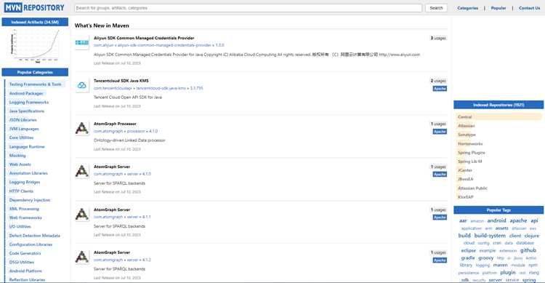545x283 pixels.
Task: Click the AtomGraph Server 4.1.2 logo
Action: click(82, 257)
